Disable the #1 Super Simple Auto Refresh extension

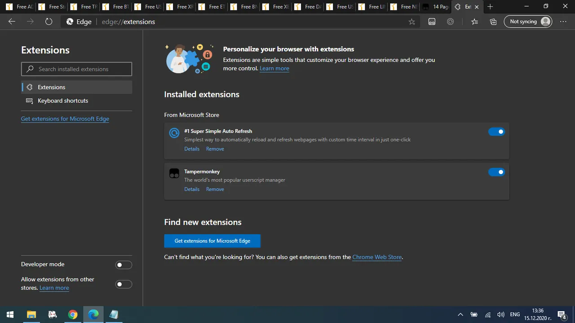pos(496,131)
